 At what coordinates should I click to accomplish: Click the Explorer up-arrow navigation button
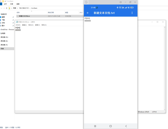click(7, 8)
